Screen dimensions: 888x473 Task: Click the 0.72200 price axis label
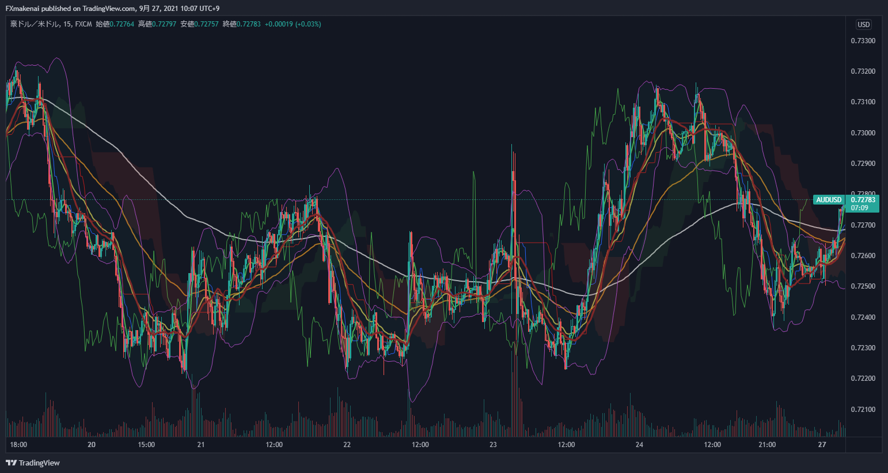click(x=863, y=379)
